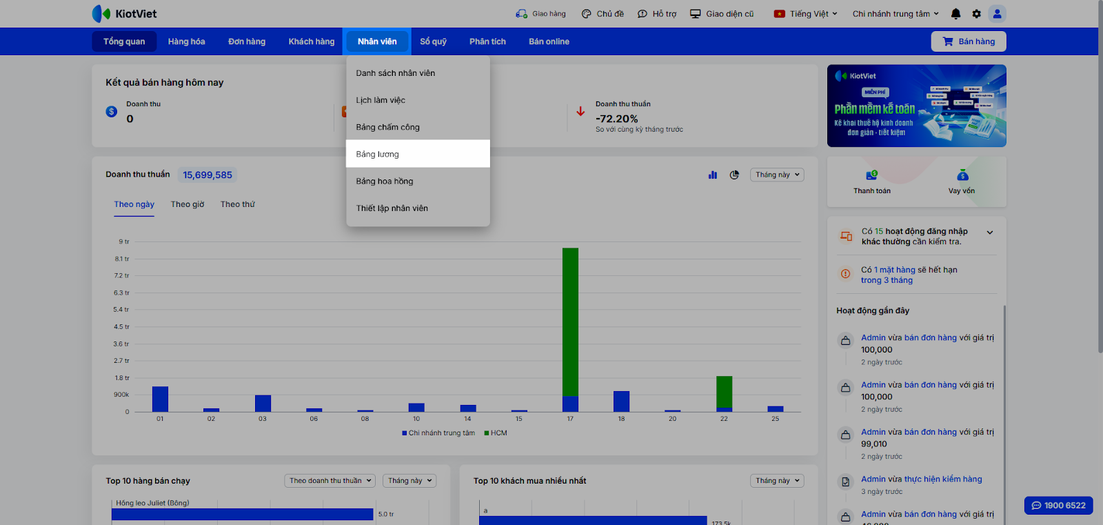Click the Thanh toán icon
The width and height of the screenshot is (1103, 525).
coord(871,176)
